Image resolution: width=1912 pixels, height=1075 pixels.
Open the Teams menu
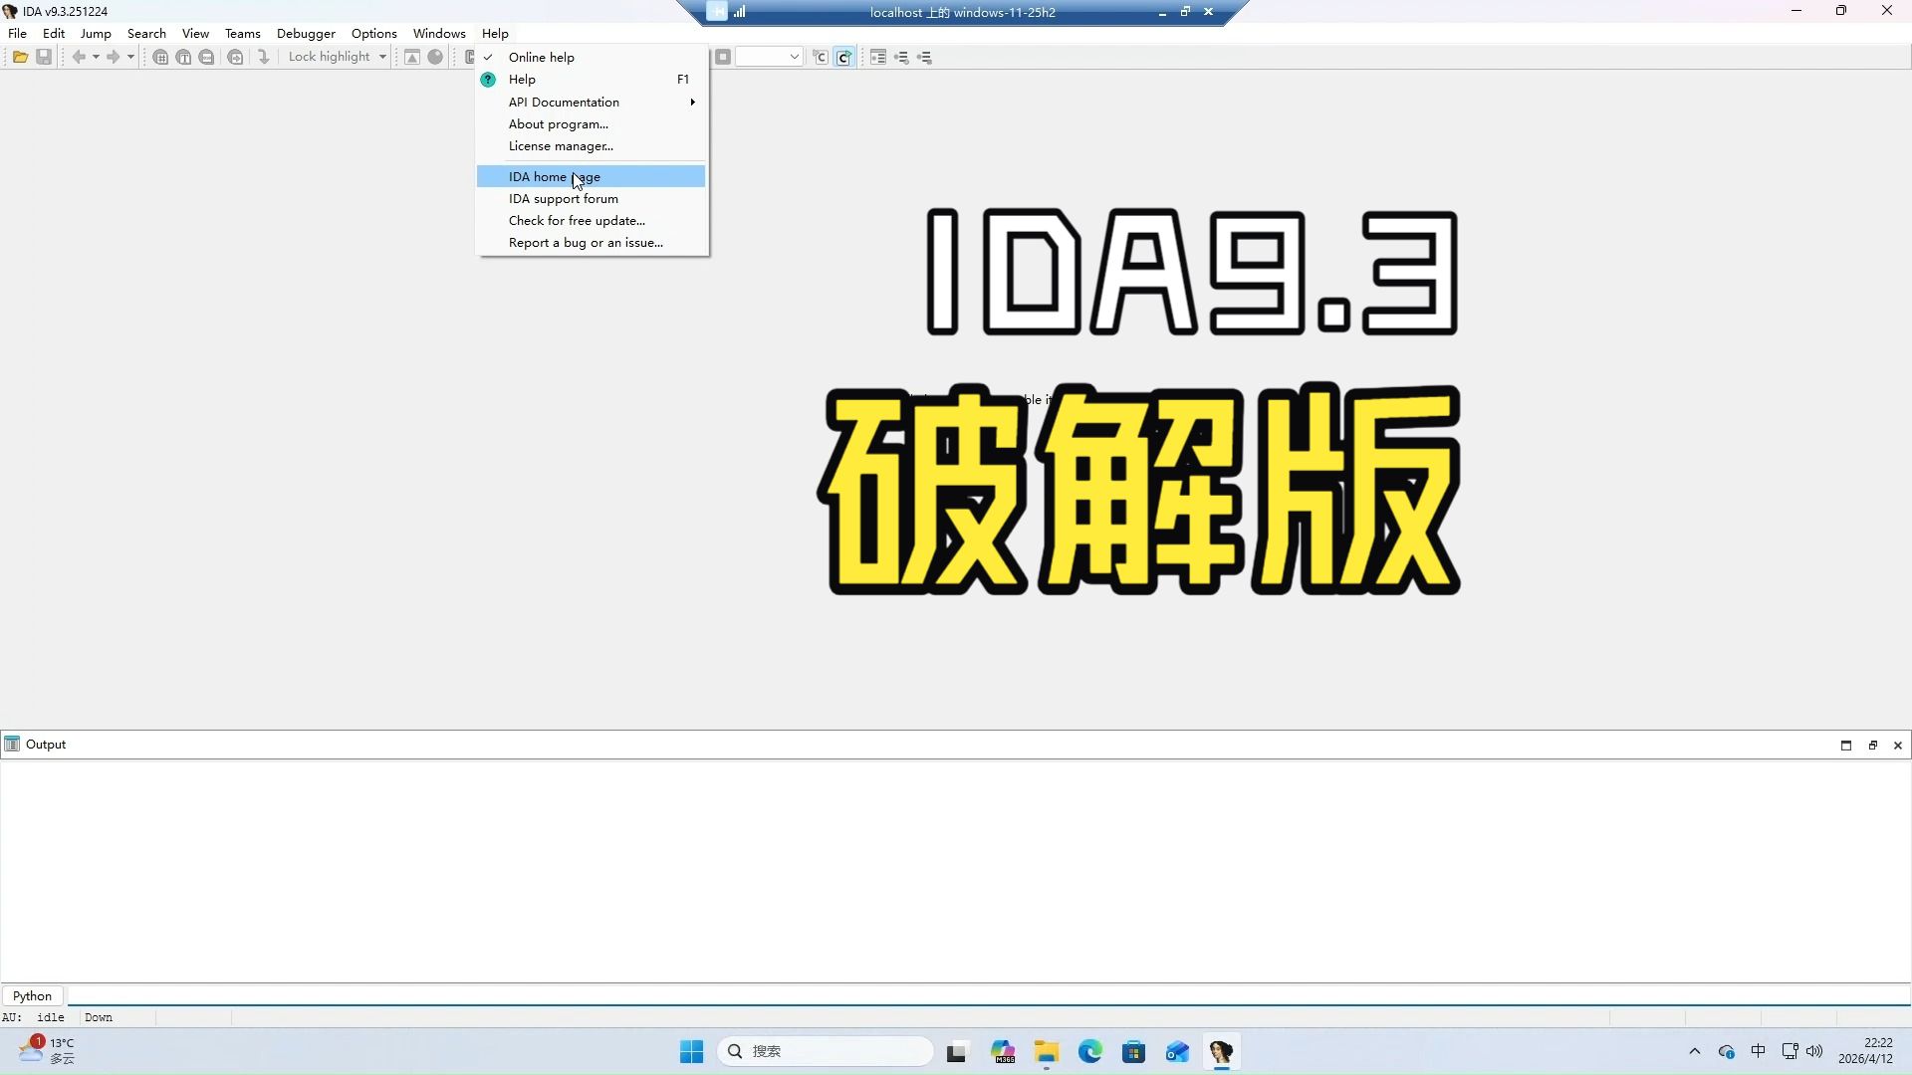[x=242, y=33]
